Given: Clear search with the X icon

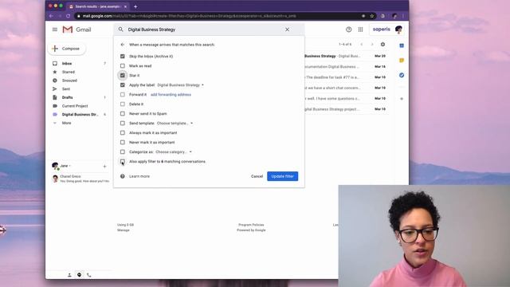Looking at the screenshot, I should pyautogui.click(x=287, y=29).
